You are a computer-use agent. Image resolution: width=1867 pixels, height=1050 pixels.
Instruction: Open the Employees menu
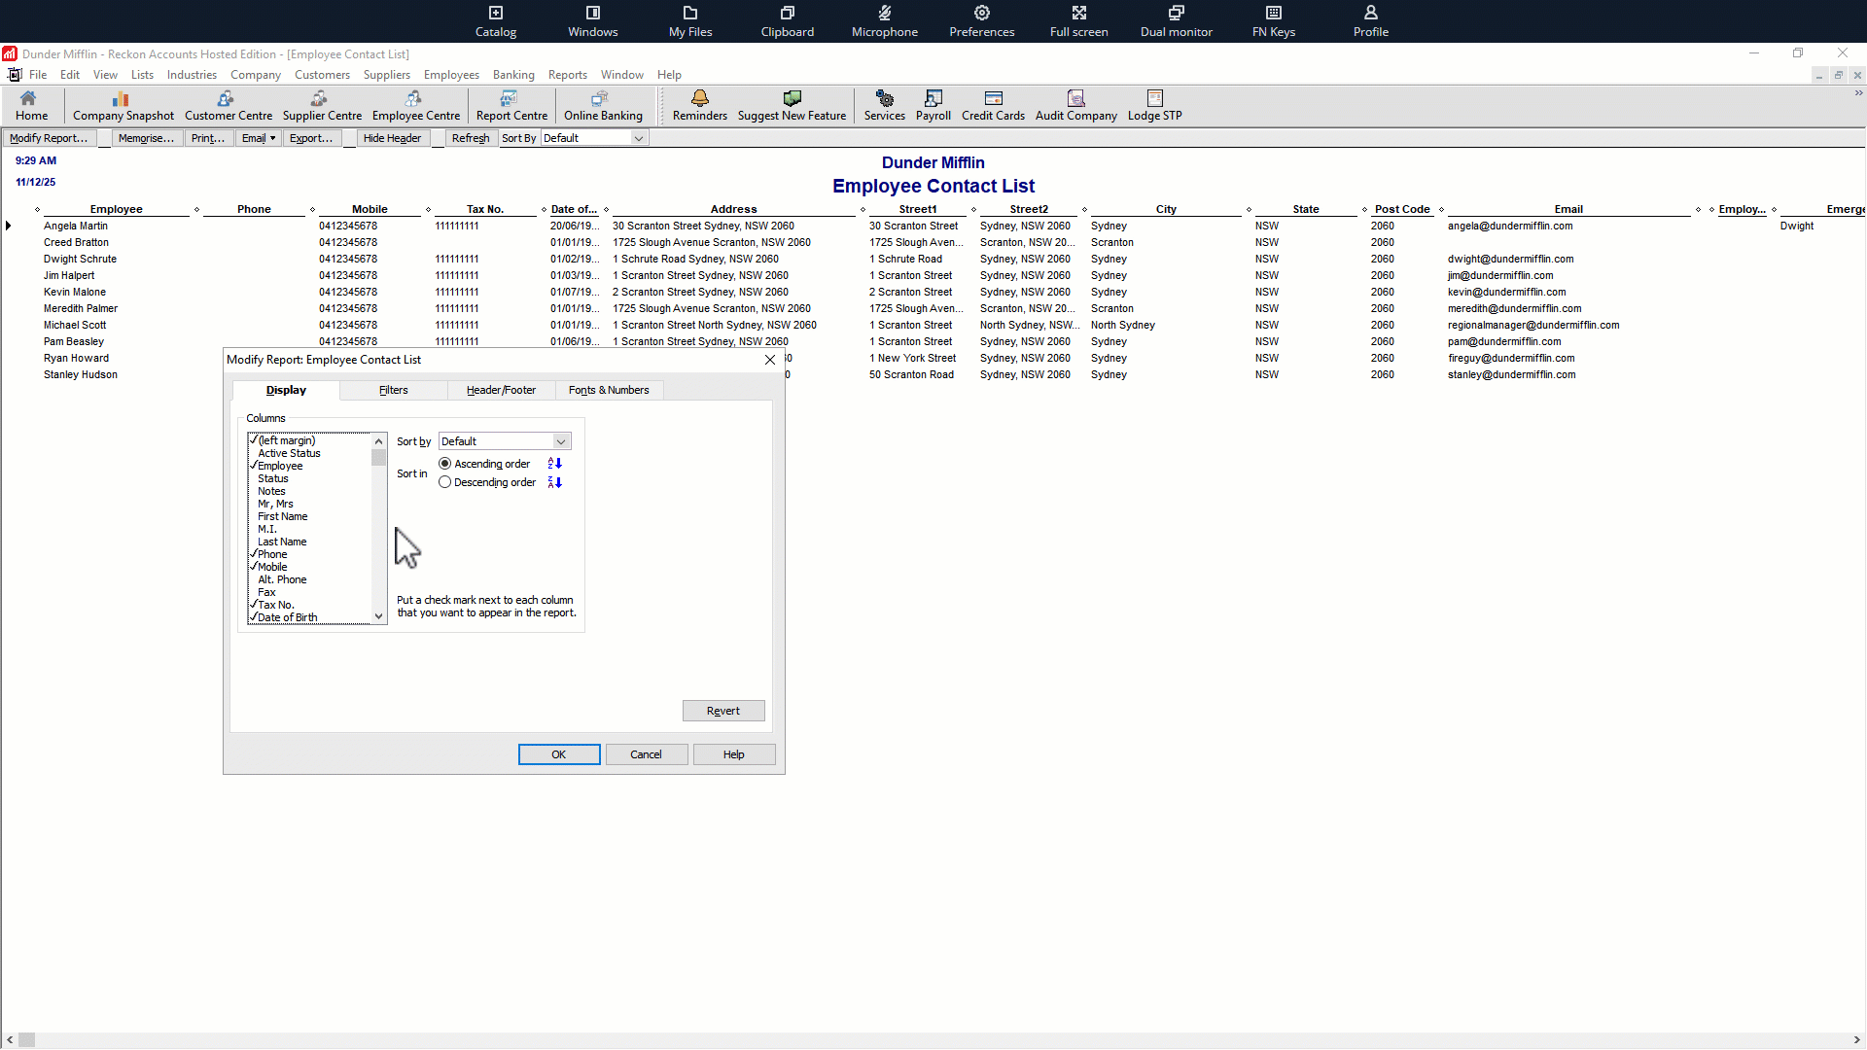450,75
